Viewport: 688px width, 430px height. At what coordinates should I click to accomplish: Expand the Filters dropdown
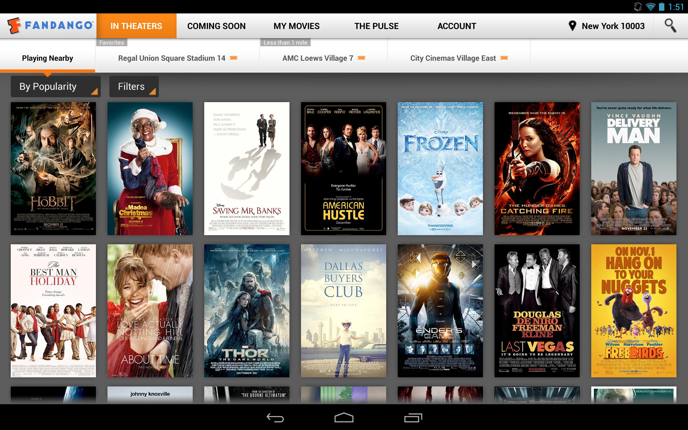click(x=134, y=87)
